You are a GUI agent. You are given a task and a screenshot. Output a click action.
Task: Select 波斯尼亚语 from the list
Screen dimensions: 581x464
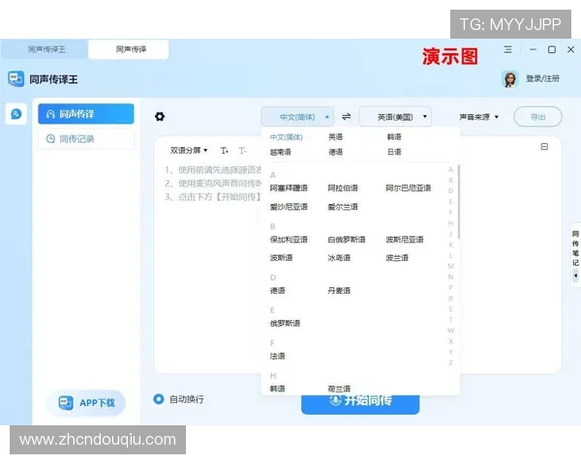pyautogui.click(x=404, y=240)
